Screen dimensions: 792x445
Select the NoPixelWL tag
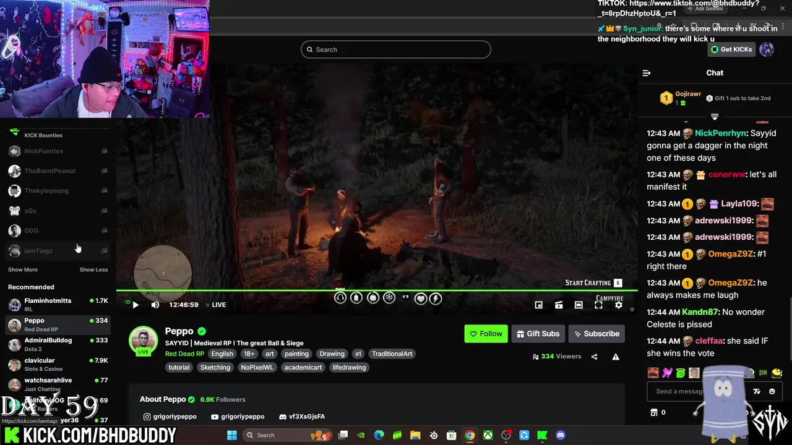click(257, 367)
